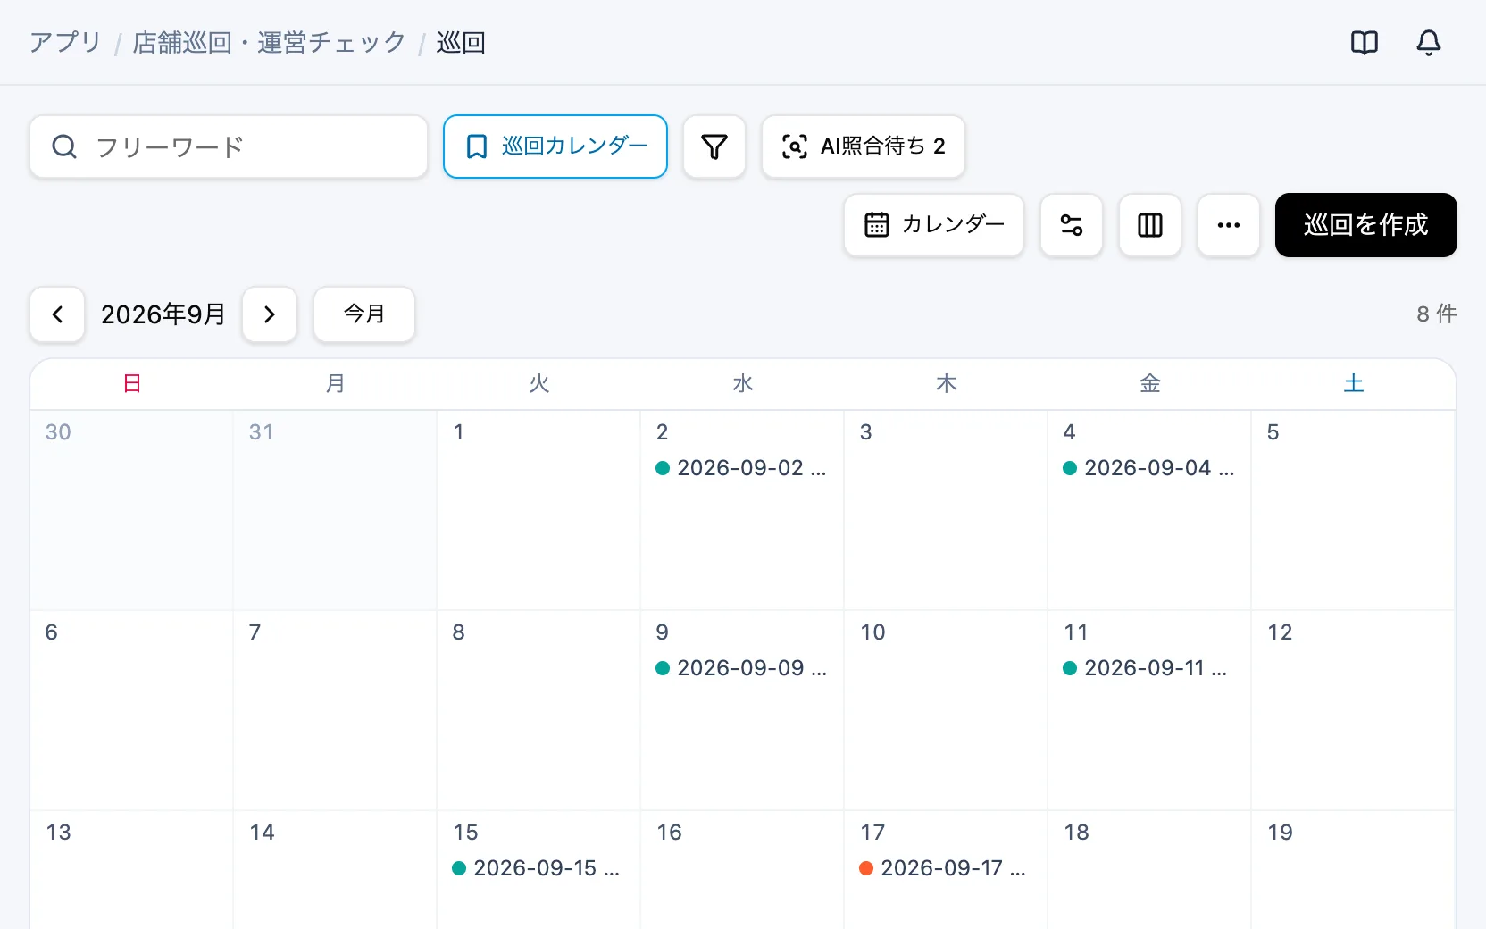Select day 16 calendar cell
This screenshot has height=929, width=1486.
click(x=742, y=870)
